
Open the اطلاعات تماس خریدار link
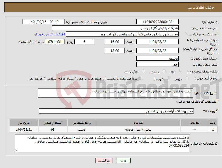pos(50,34)
